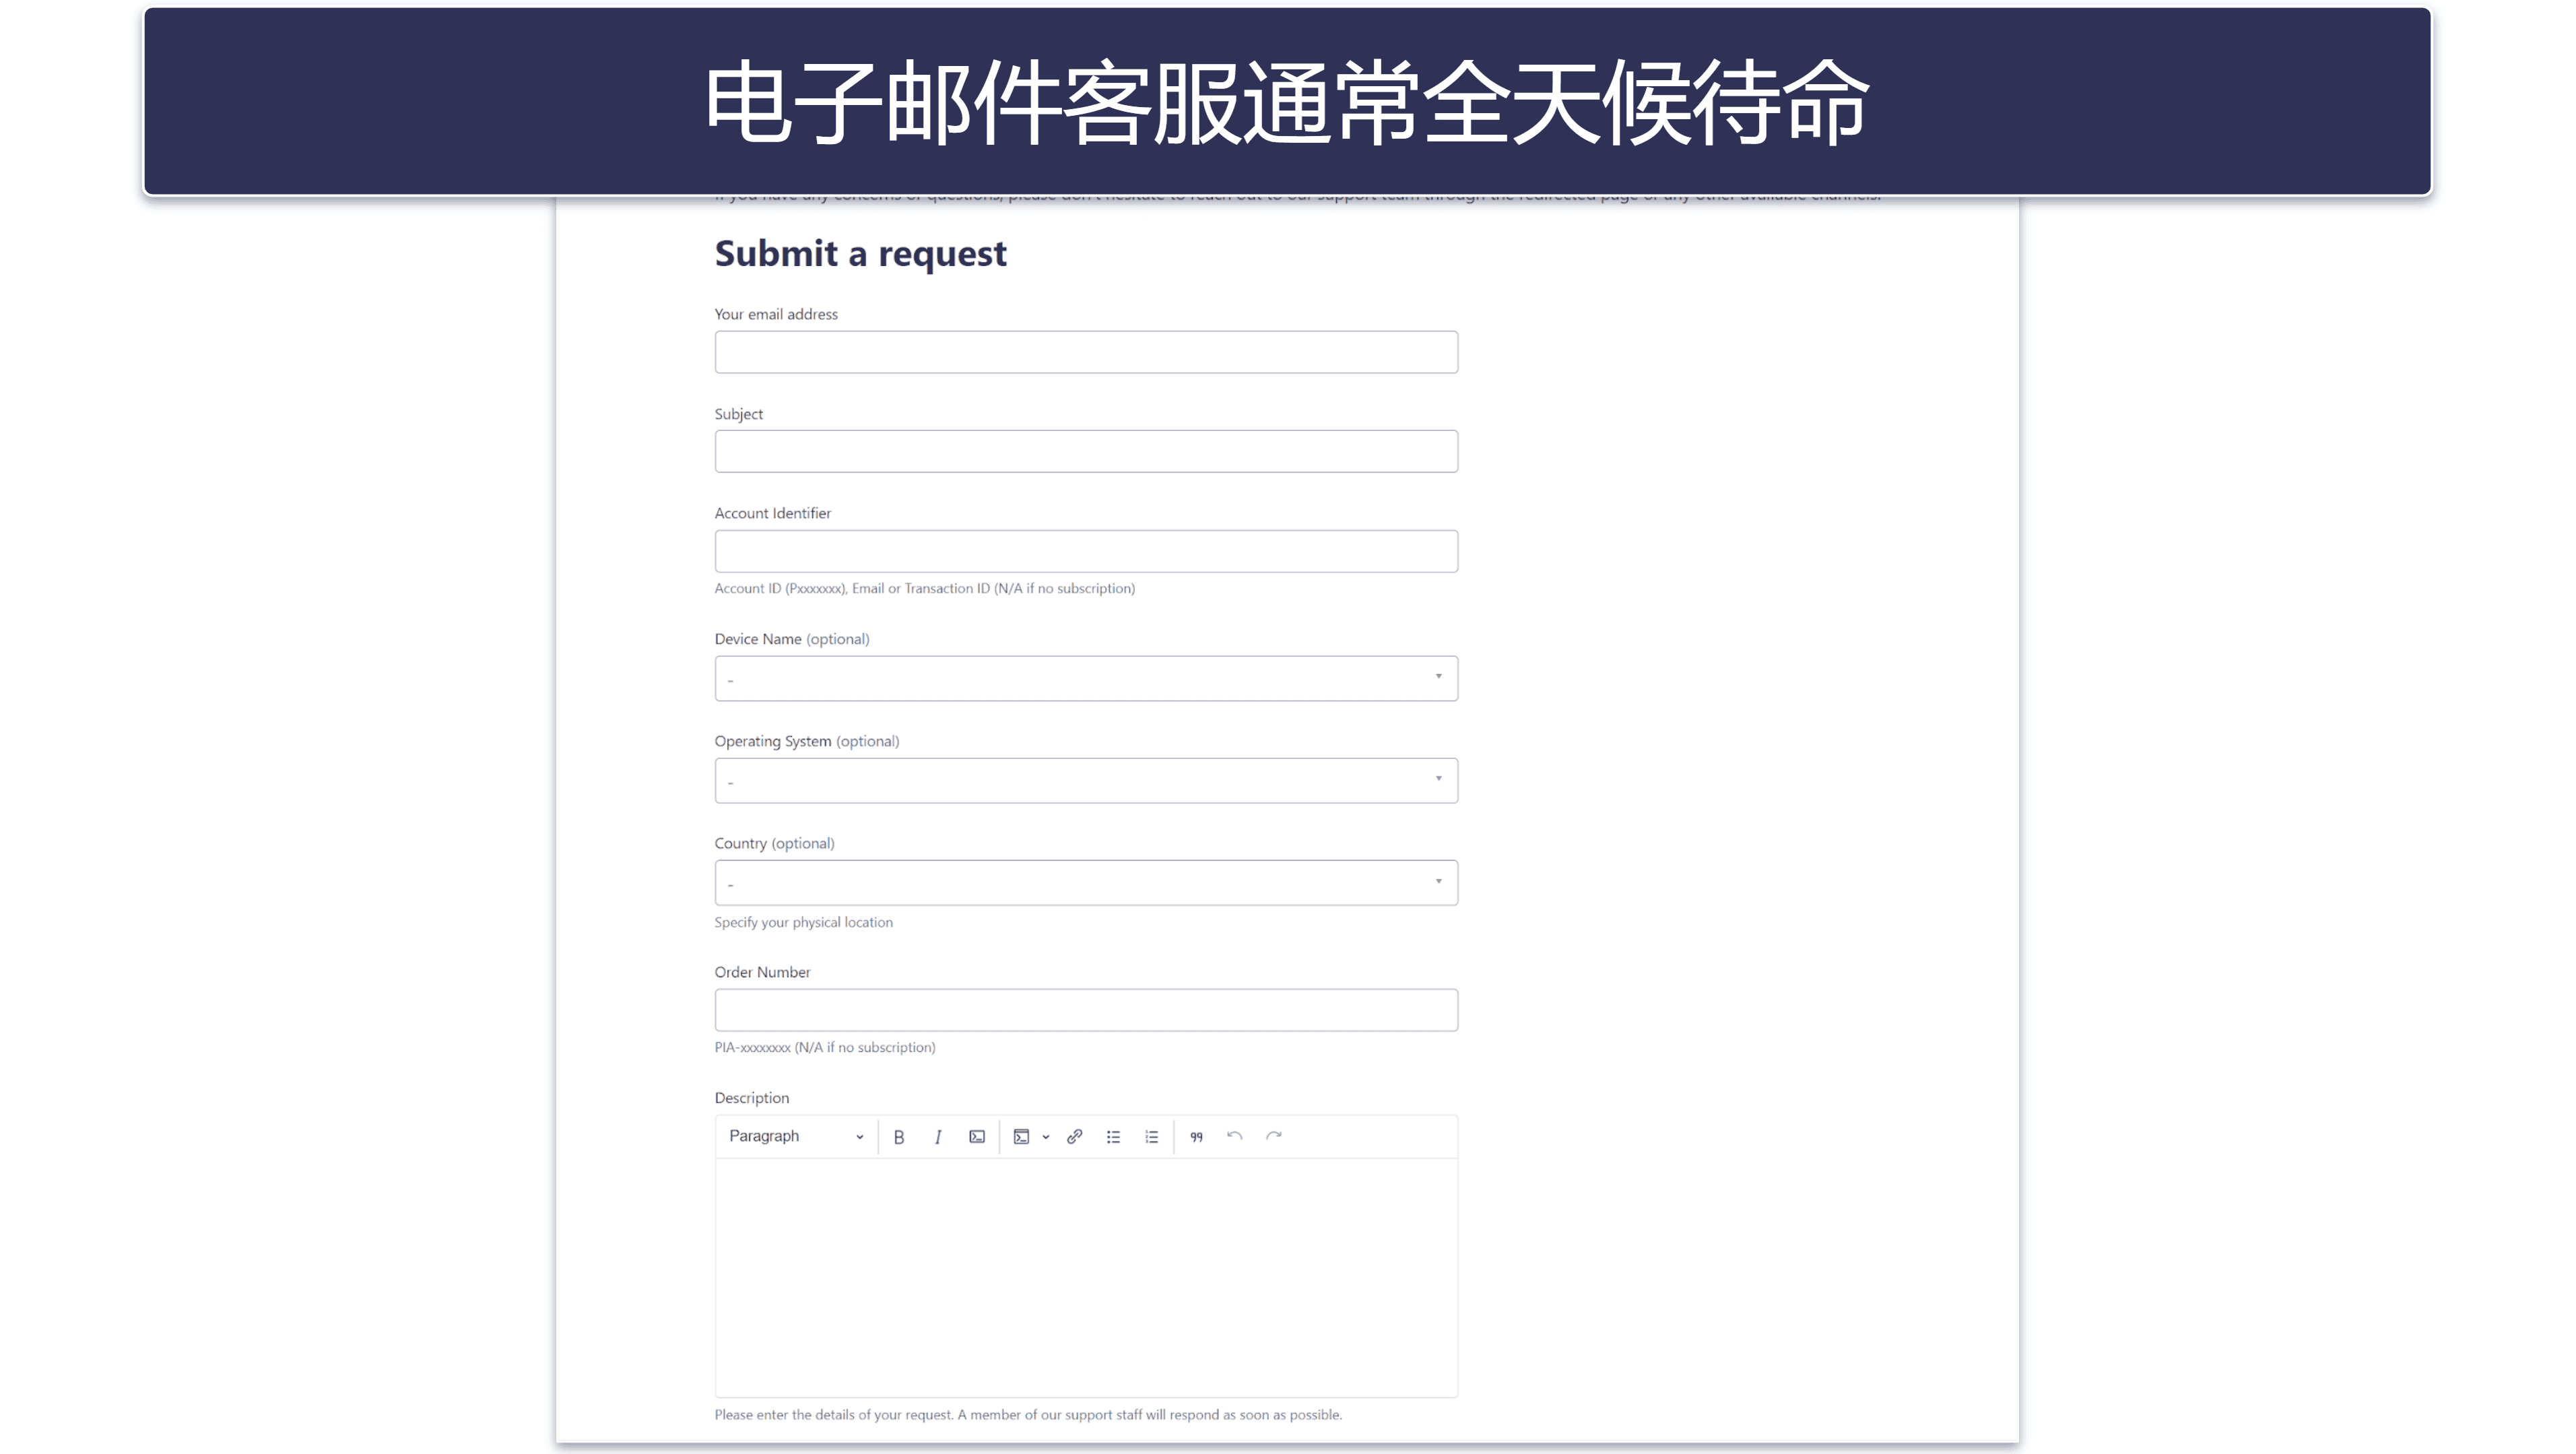Expand the Operating System optional dropdown

pyautogui.click(x=1086, y=780)
